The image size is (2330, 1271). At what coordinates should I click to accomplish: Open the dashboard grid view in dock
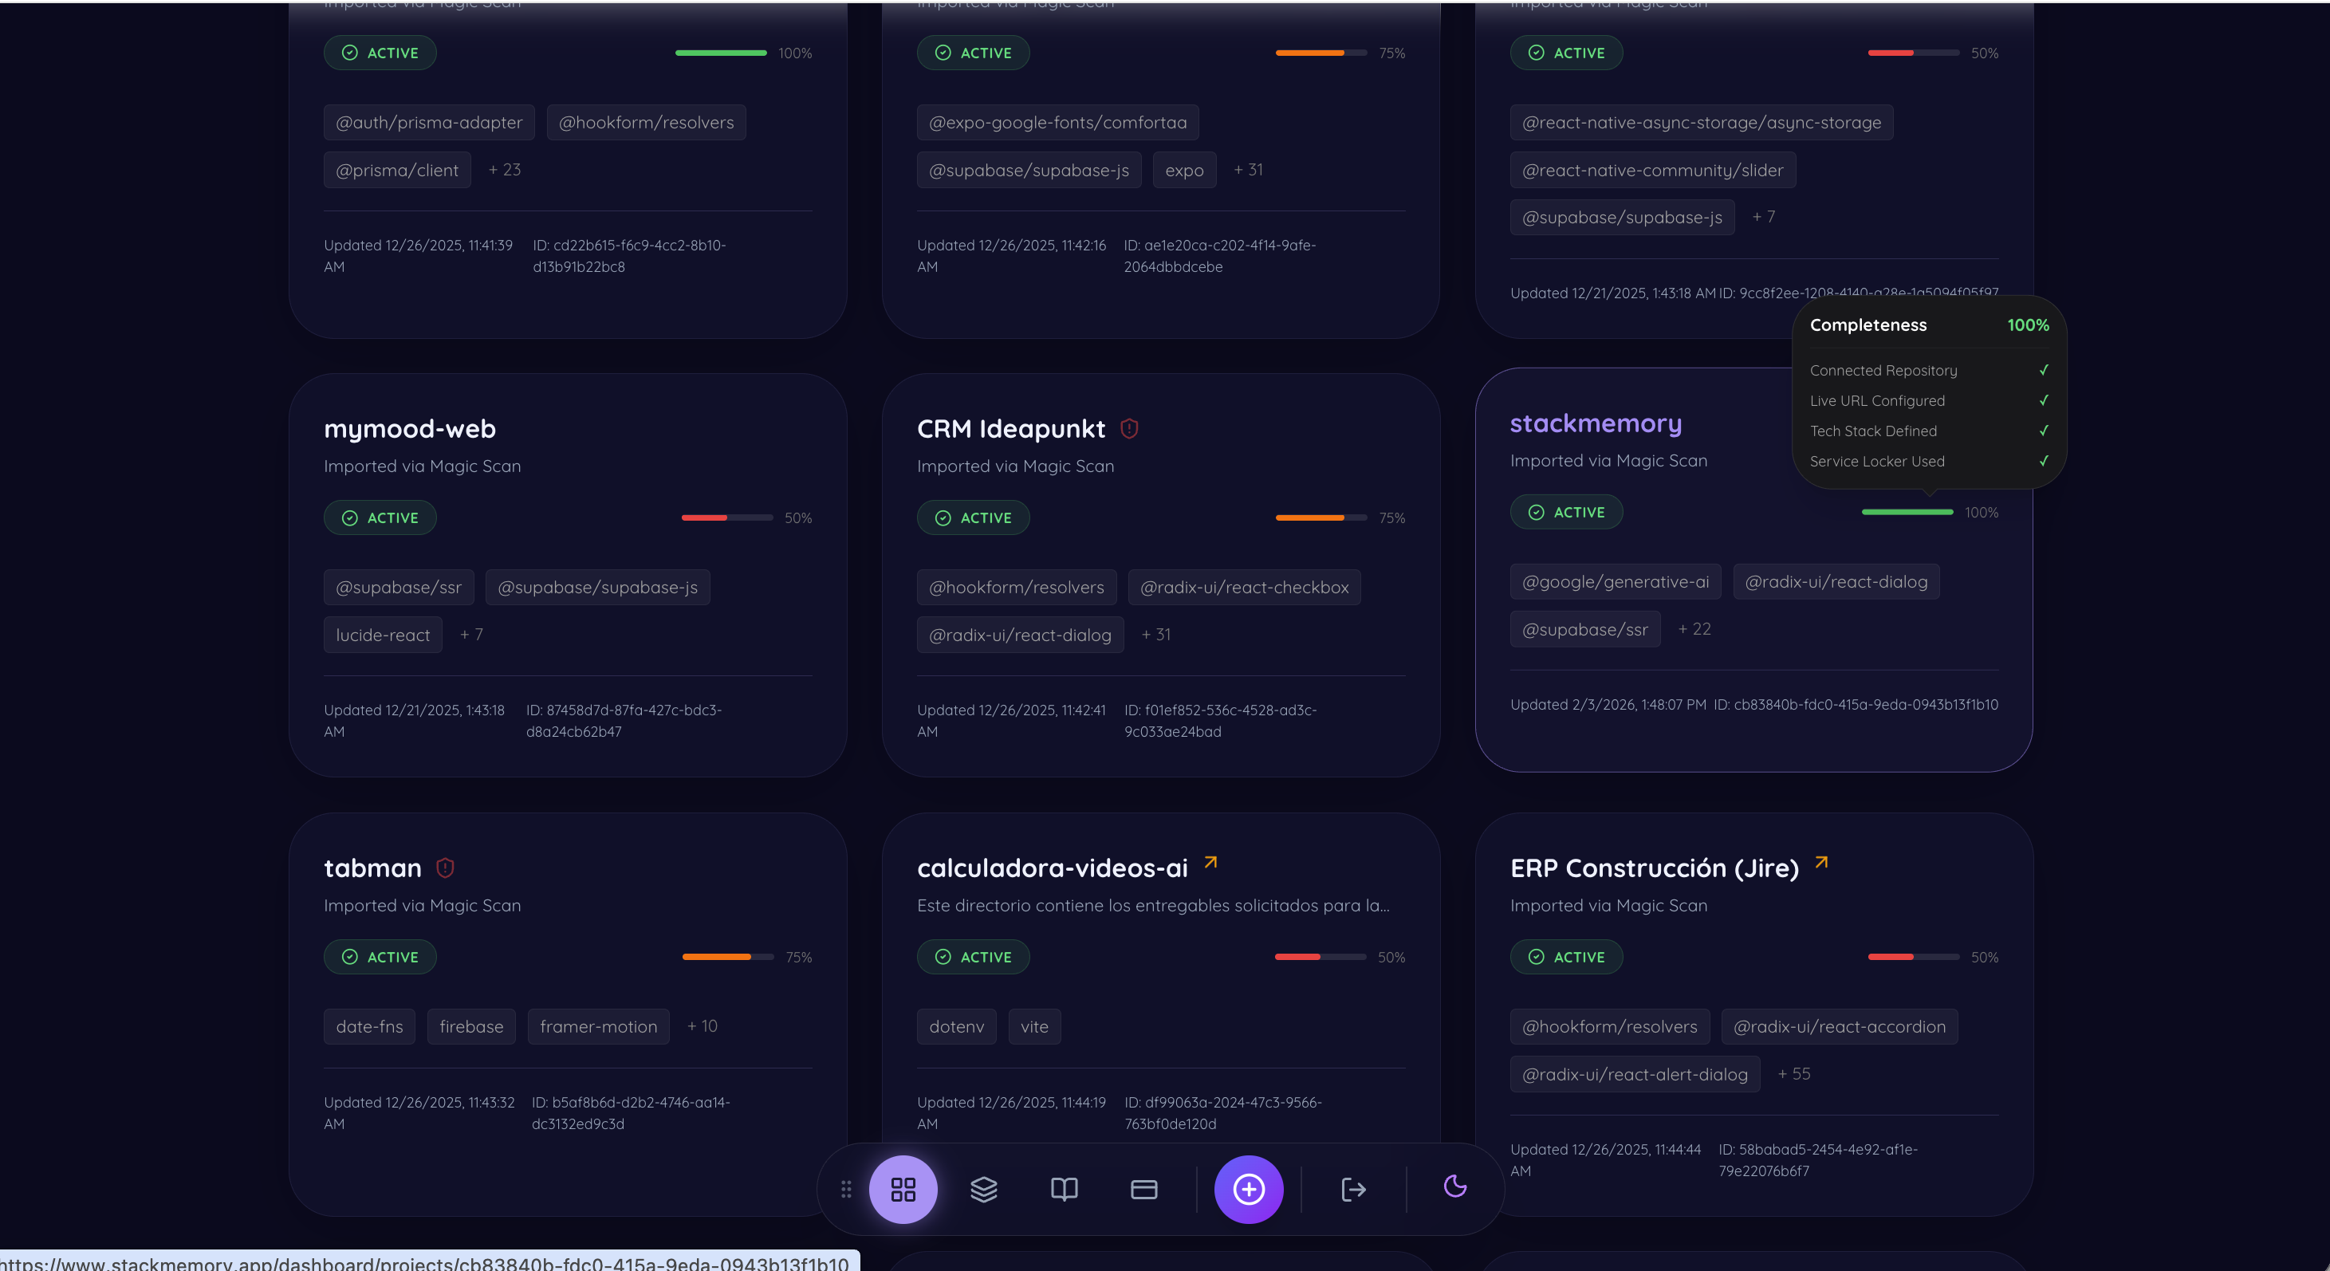coord(903,1189)
